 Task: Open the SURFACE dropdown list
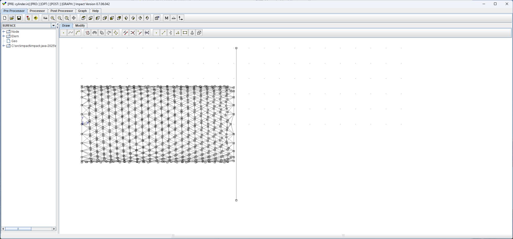53,26
